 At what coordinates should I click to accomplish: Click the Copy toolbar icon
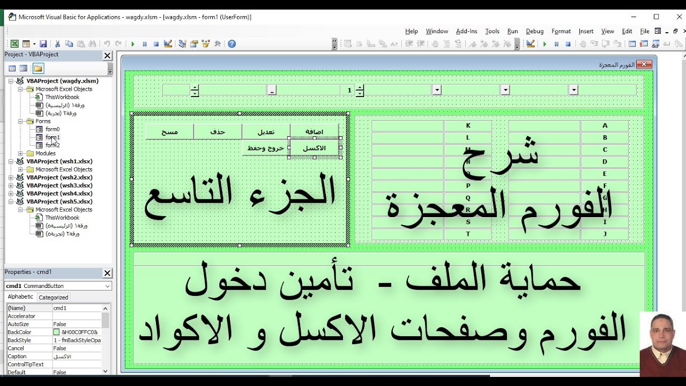[69, 44]
